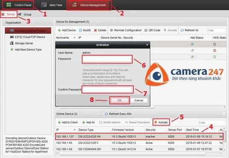Screen dimensions: 229x158
Task: Click the Confirm Password field
Action: 108,89
